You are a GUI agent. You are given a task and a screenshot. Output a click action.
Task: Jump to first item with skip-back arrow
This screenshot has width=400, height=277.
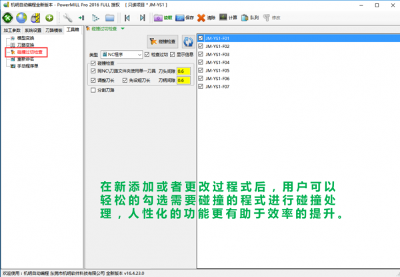pos(127,17)
